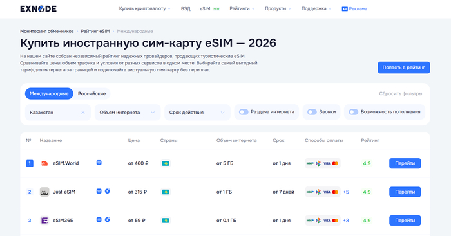Click the Just eSIM provider logo
The width and height of the screenshot is (451, 236).
(44, 192)
